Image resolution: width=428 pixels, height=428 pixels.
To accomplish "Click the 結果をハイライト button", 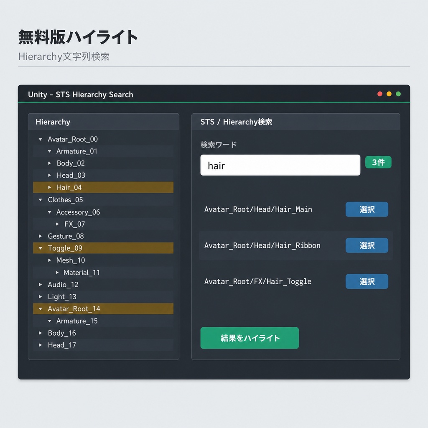I will [250, 338].
